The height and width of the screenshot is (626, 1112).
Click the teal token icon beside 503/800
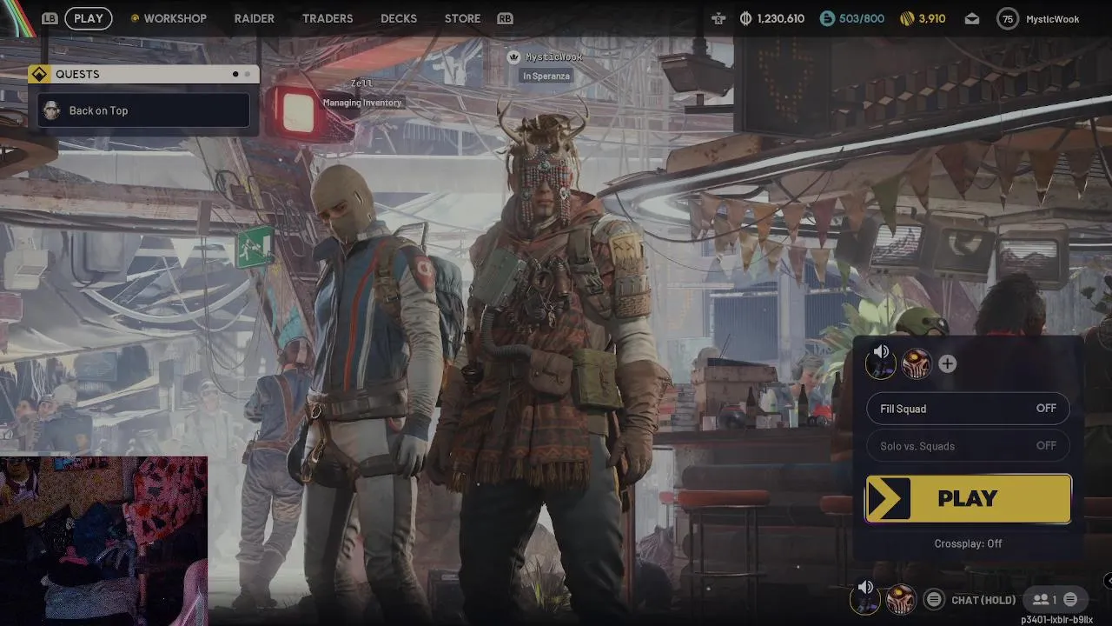tap(827, 18)
